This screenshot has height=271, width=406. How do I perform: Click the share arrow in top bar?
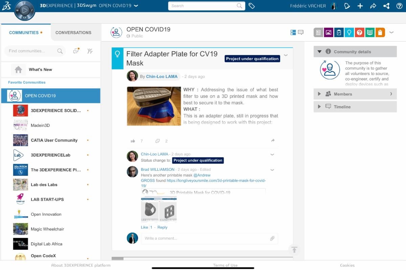point(373,6)
